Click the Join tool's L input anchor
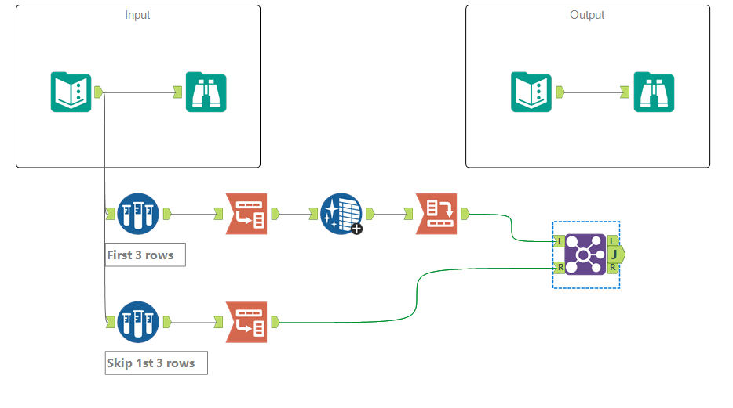This screenshot has width=733, height=408. [x=559, y=241]
